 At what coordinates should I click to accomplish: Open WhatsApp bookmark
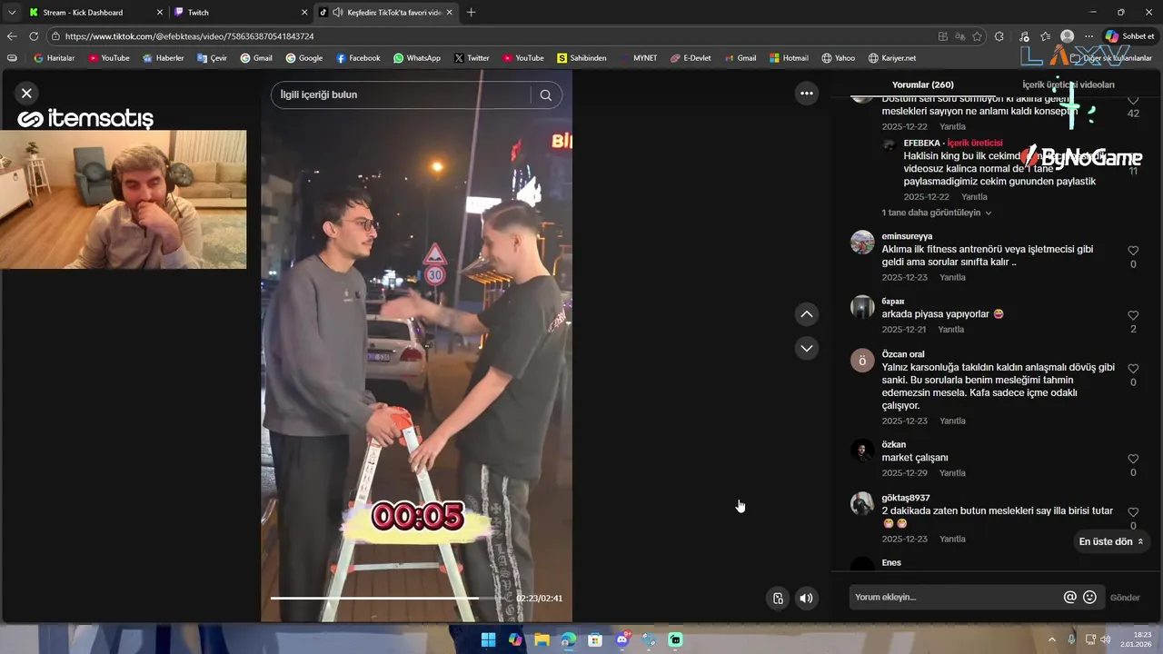417,58
